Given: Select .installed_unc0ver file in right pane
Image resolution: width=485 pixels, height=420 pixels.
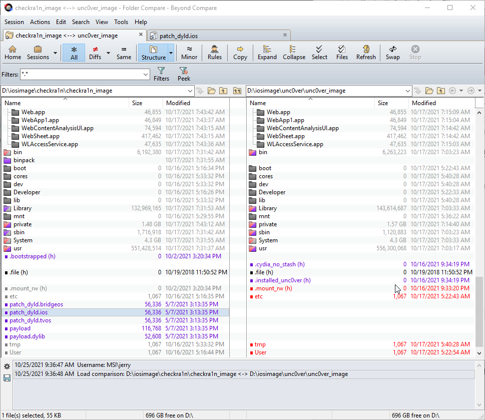Looking at the screenshot, I should point(361,280).
